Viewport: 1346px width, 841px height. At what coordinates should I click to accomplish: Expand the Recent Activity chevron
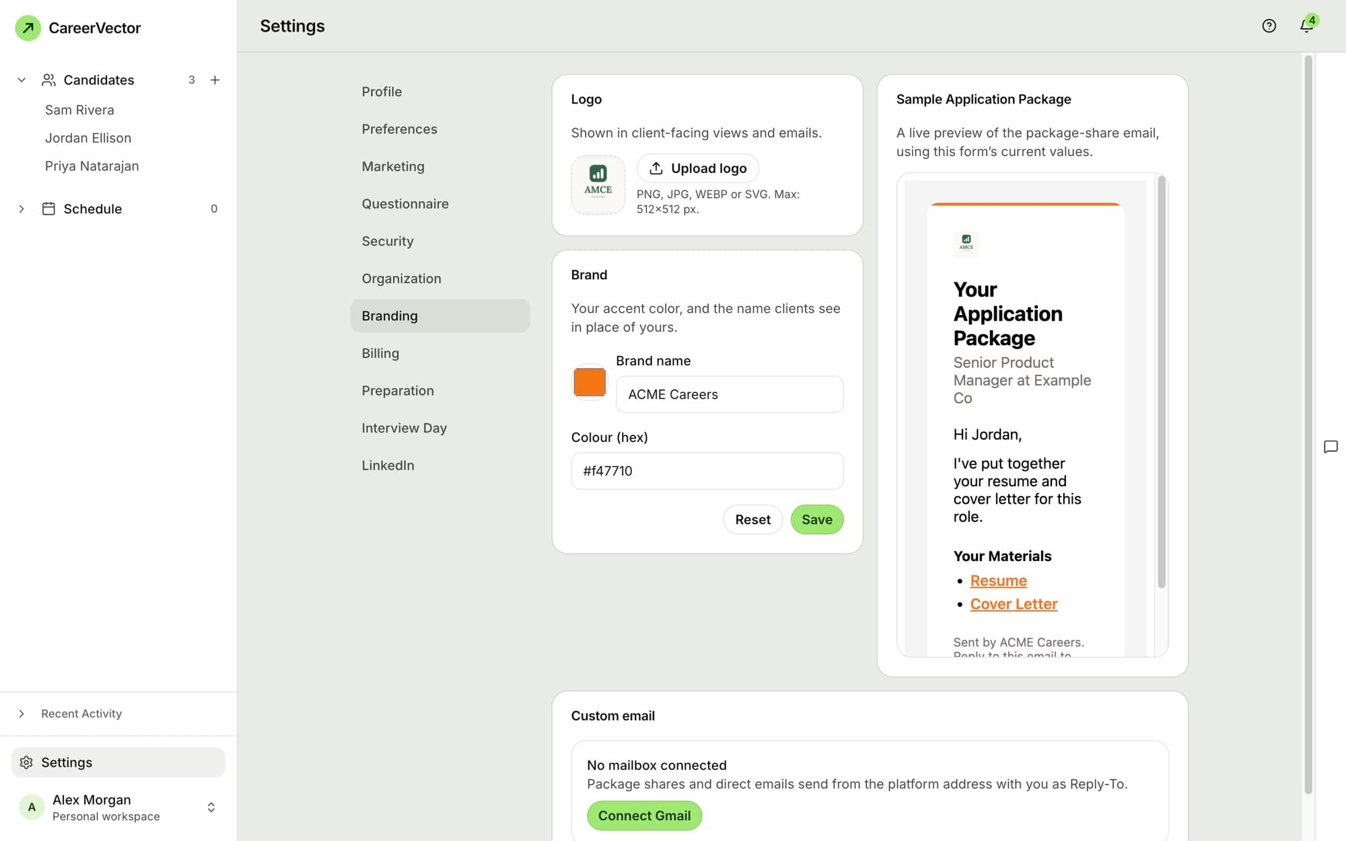tap(22, 714)
